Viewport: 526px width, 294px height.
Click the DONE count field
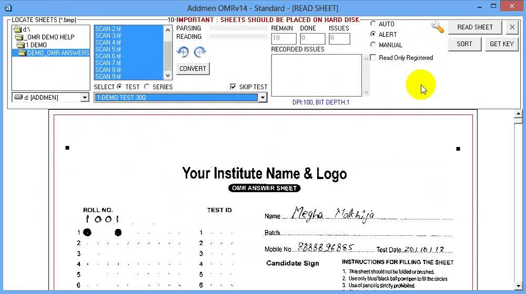(x=312, y=38)
